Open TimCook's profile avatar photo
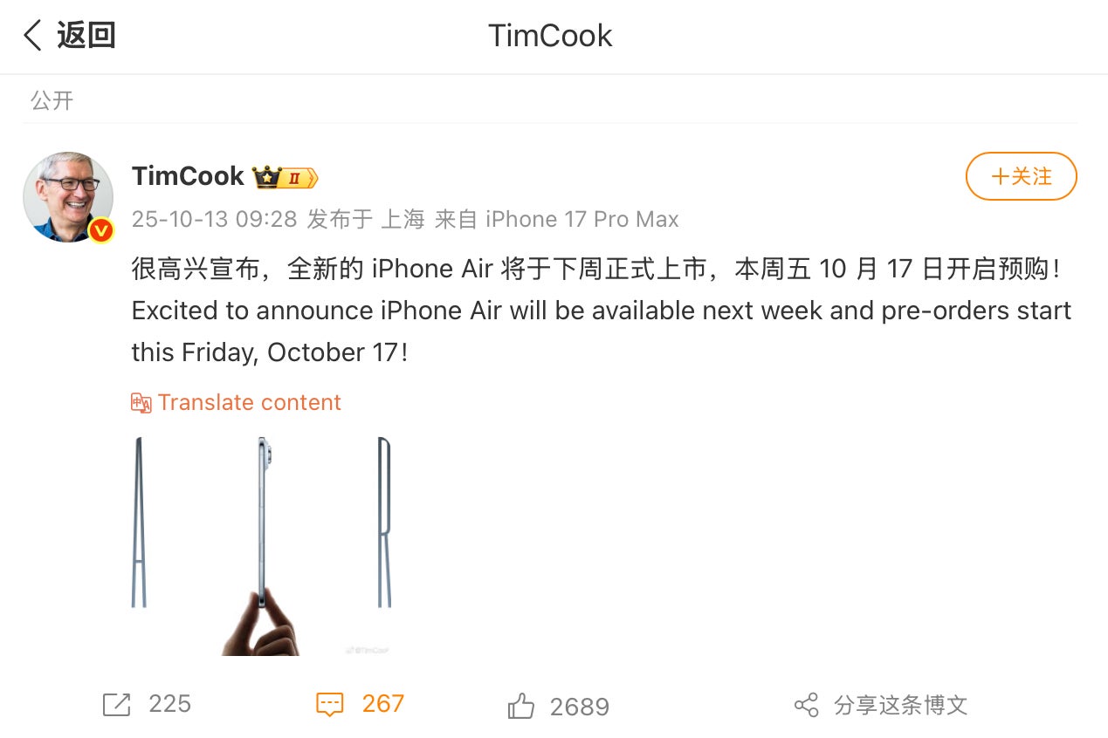The image size is (1108, 738). [x=68, y=197]
